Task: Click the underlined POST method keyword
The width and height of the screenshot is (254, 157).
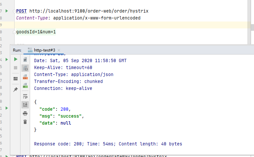Action: (x=21, y=11)
